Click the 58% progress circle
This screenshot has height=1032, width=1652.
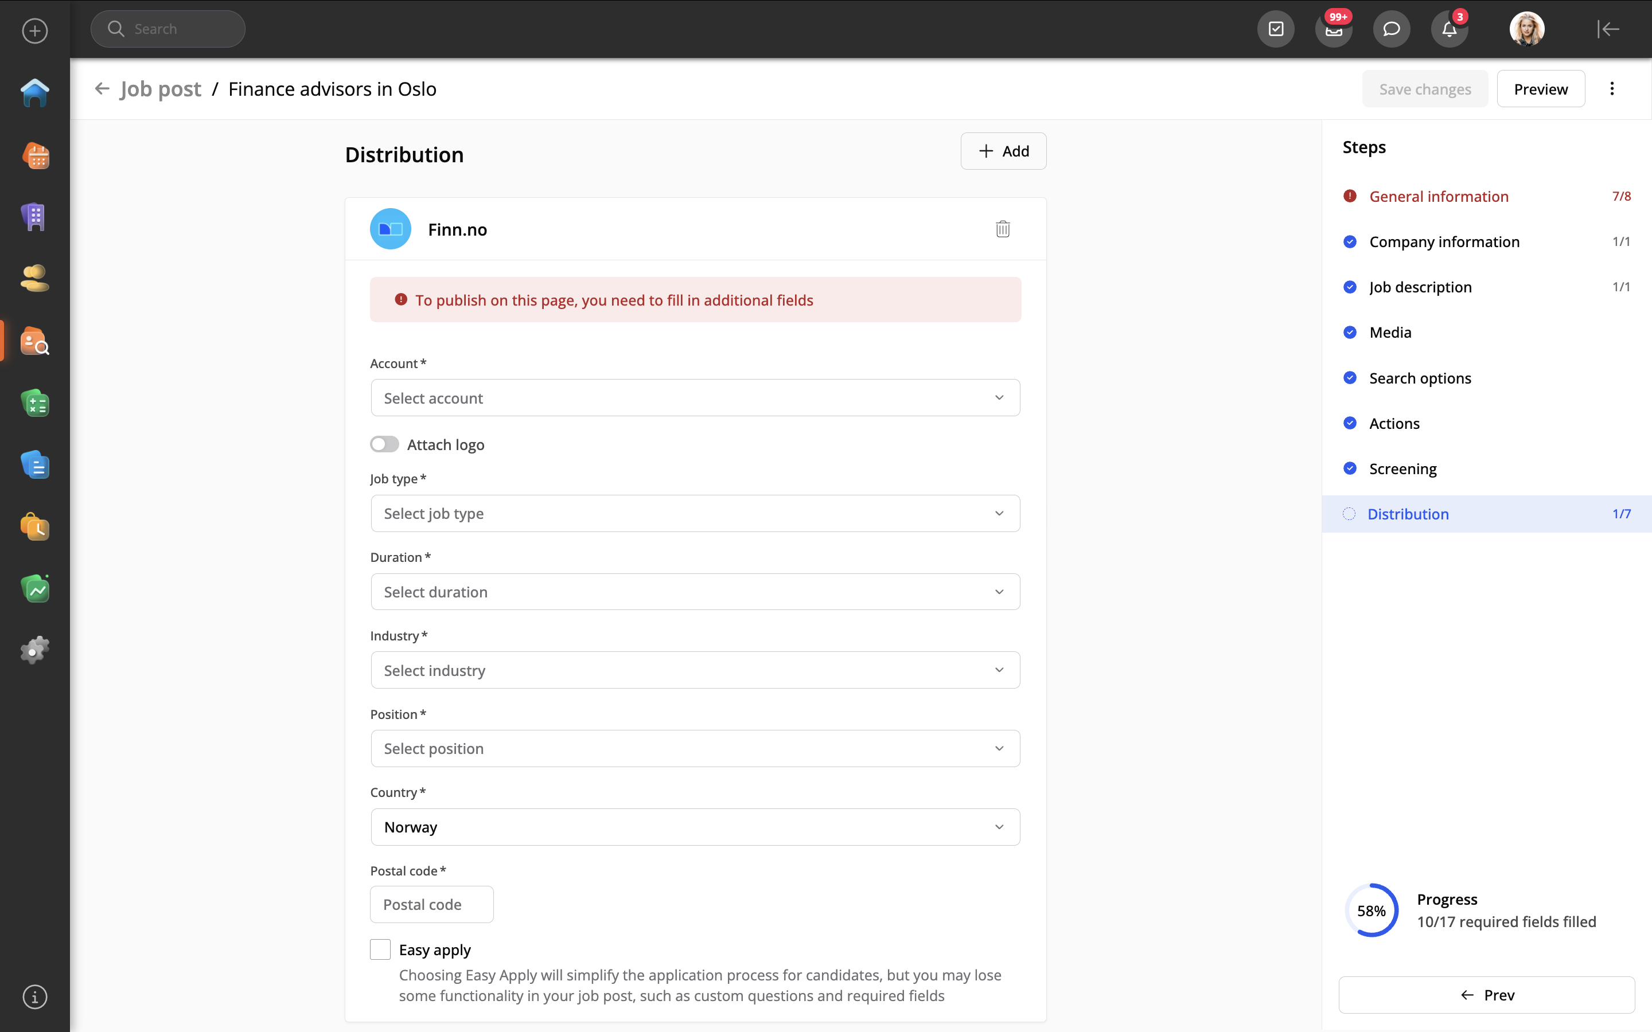pyautogui.click(x=1371, y=910)
